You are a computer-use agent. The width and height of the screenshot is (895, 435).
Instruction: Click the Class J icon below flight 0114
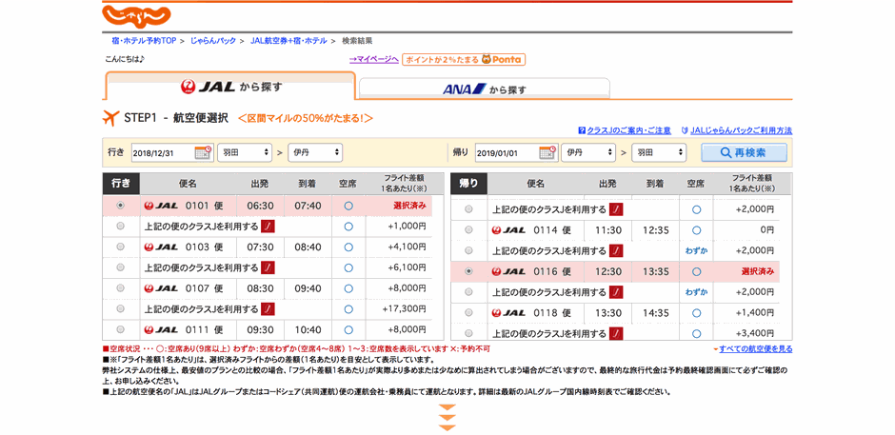click(x=616, y=250)
